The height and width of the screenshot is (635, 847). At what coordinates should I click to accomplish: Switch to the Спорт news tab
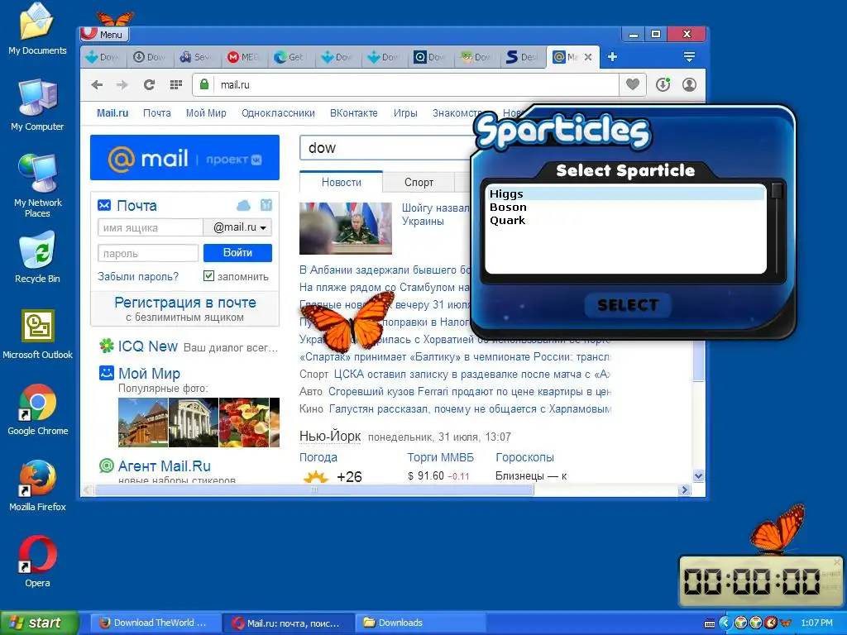click(x=419, y=182)
